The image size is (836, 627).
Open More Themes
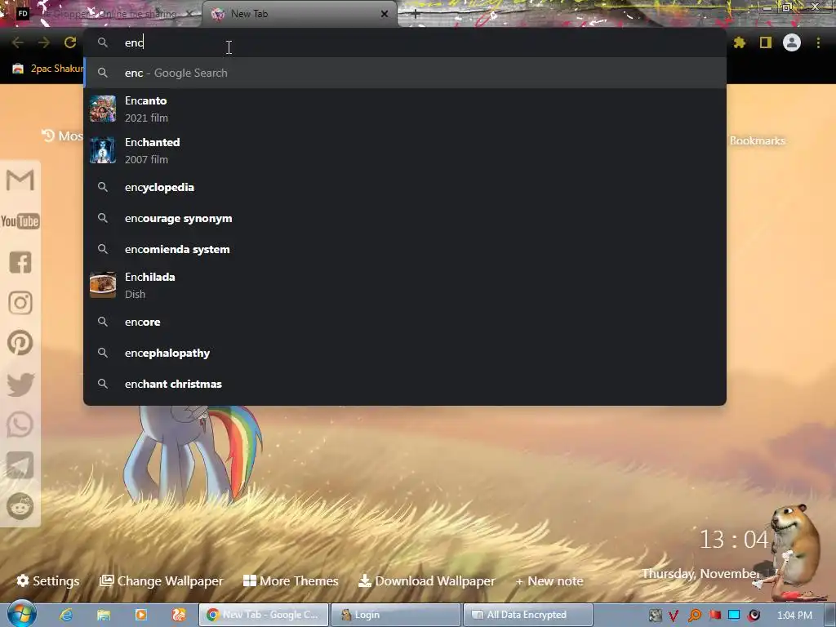pos(291,580)
